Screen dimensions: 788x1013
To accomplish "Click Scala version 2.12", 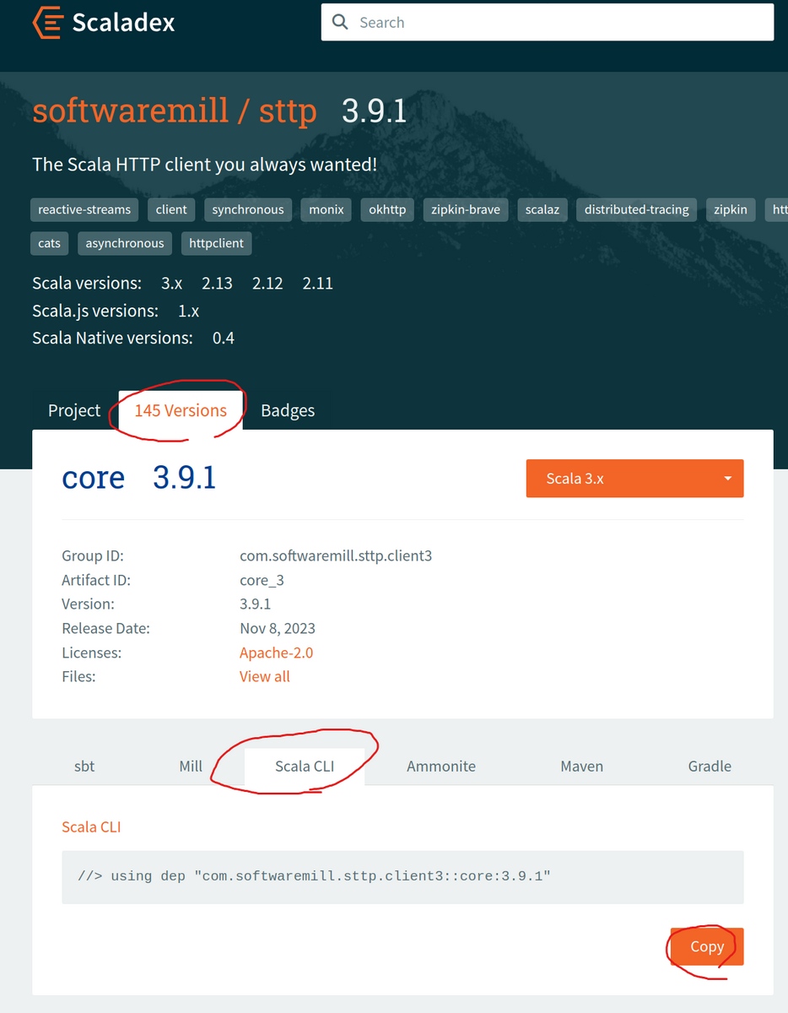I will coord(267,284).
